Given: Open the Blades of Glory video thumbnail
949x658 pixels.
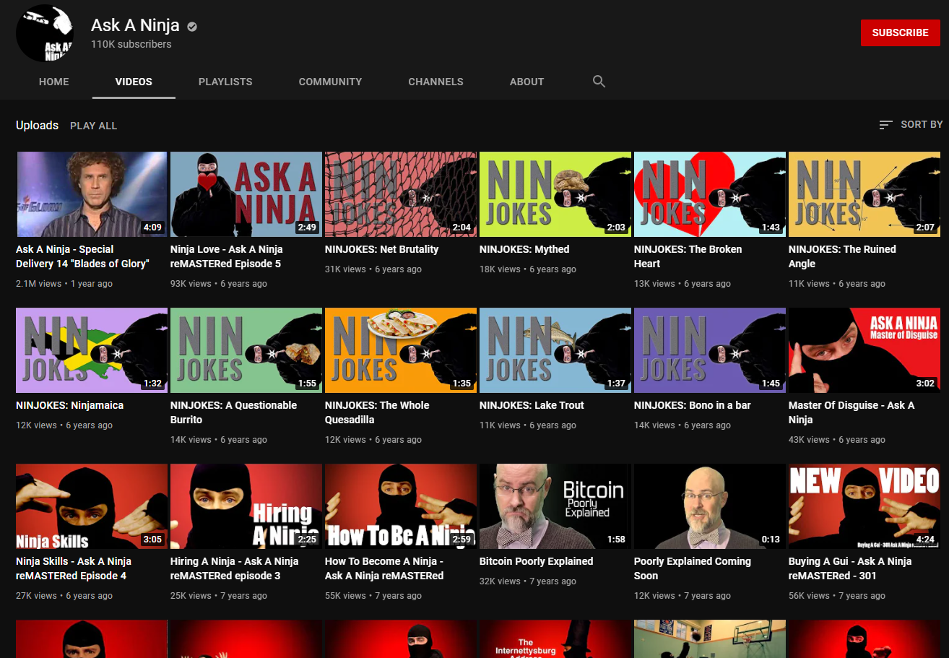Looking at the screenshot, I should pos(92,194).
